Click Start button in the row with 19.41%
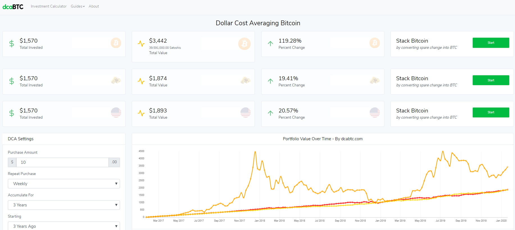Screen dimensions: 515x230 (x=491, y=80)
